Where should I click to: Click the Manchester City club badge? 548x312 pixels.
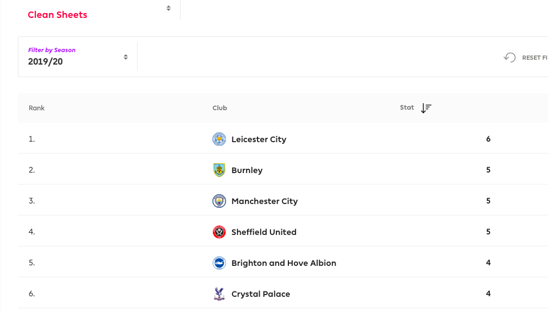[219, 201]
